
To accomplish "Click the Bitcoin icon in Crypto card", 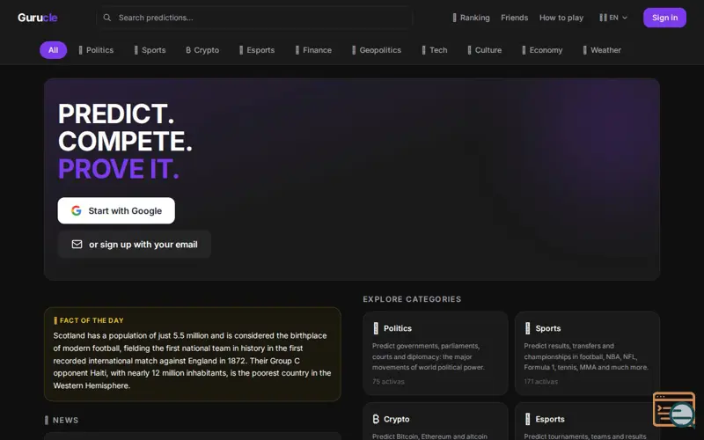I will tap(376, 419).
